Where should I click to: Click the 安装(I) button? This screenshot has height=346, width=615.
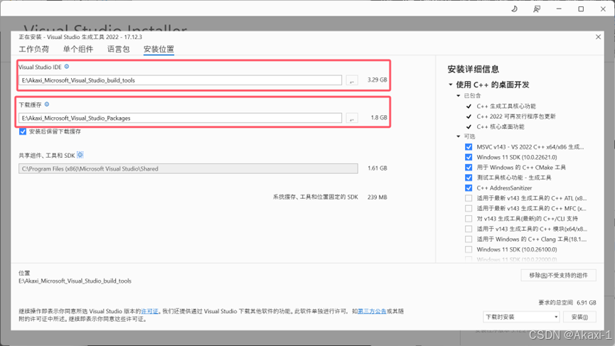pyautogui.click(x=579, y=317)
